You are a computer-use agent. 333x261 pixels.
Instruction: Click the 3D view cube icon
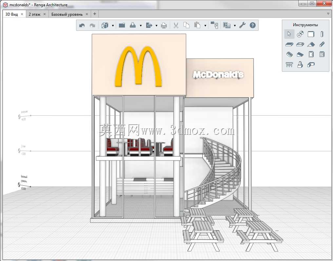click(x=105, y=26)
